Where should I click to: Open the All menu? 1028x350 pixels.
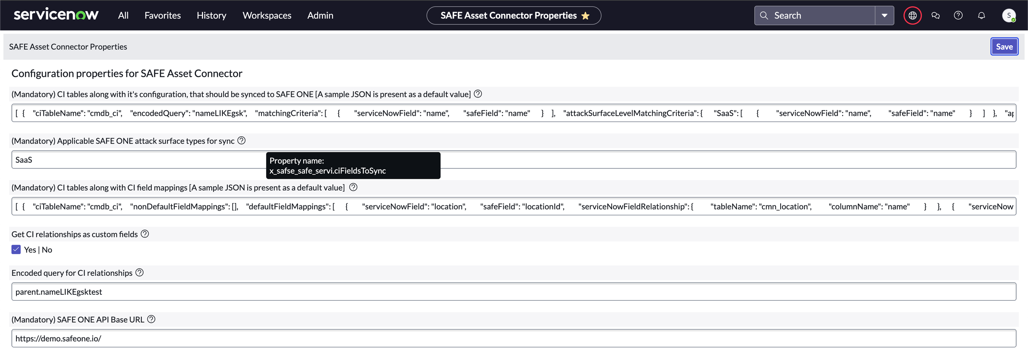(x=123, y=15)
